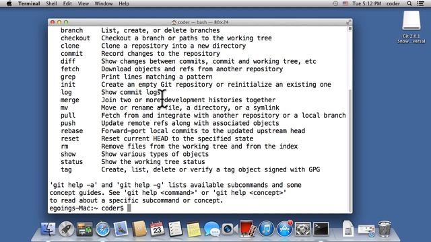Minimize the Terminal window yellow button
Viewport: 431px width, 242px height.
pyautogui.click(x=59, y=22)
